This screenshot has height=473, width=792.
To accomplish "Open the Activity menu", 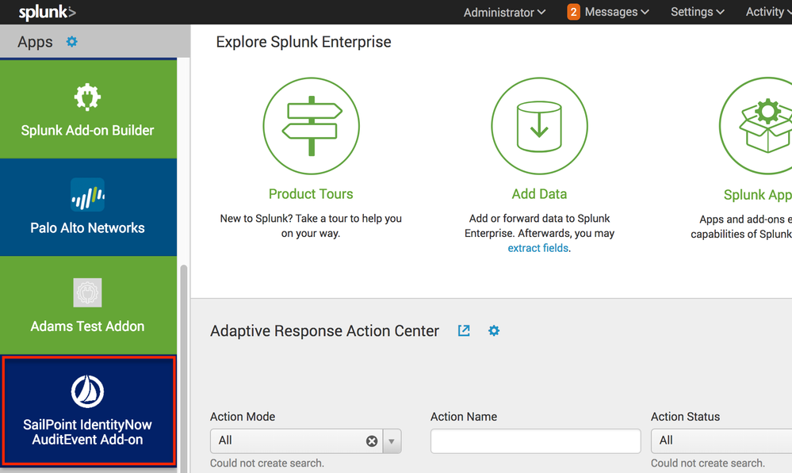I will click(766, 12).
